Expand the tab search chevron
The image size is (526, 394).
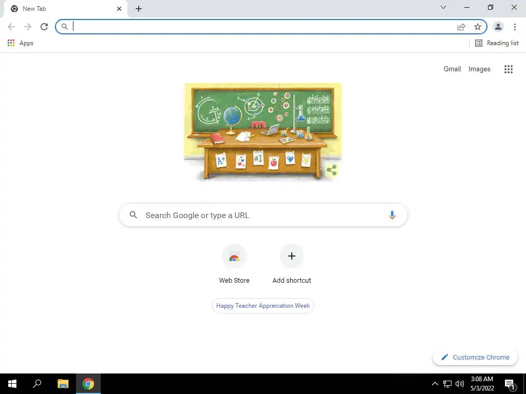(x=443, y=7)
